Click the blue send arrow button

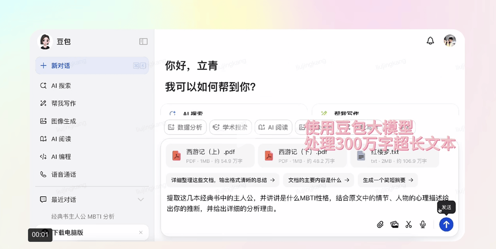446,225
